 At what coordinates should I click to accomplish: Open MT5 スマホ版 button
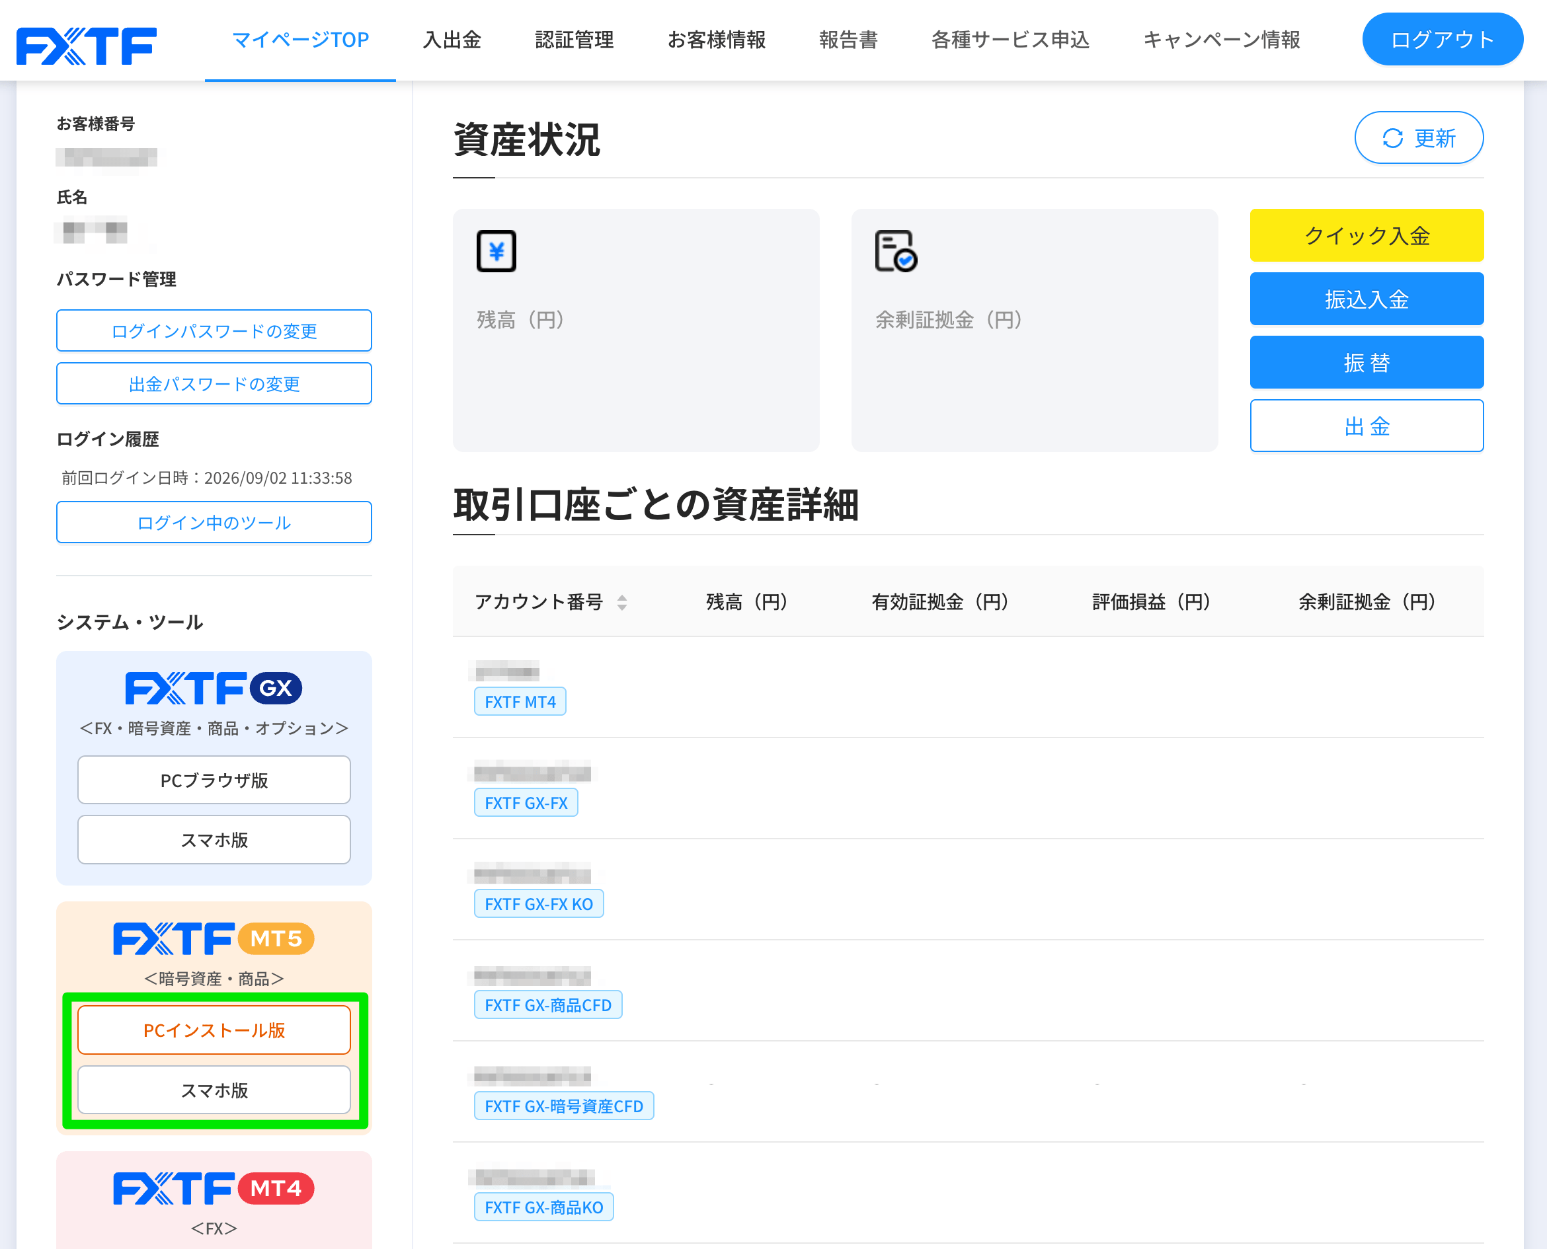click(x=214, y=1090)
